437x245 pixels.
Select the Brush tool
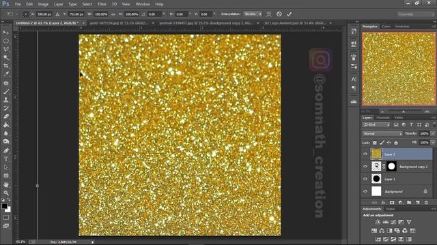pyautogui.click(x=6, y=91)
